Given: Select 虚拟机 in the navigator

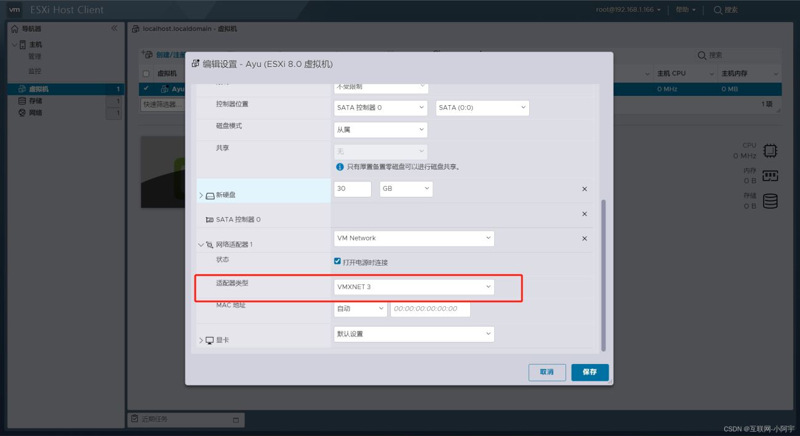Looking at the screenshot, I should tap(66, 89).
